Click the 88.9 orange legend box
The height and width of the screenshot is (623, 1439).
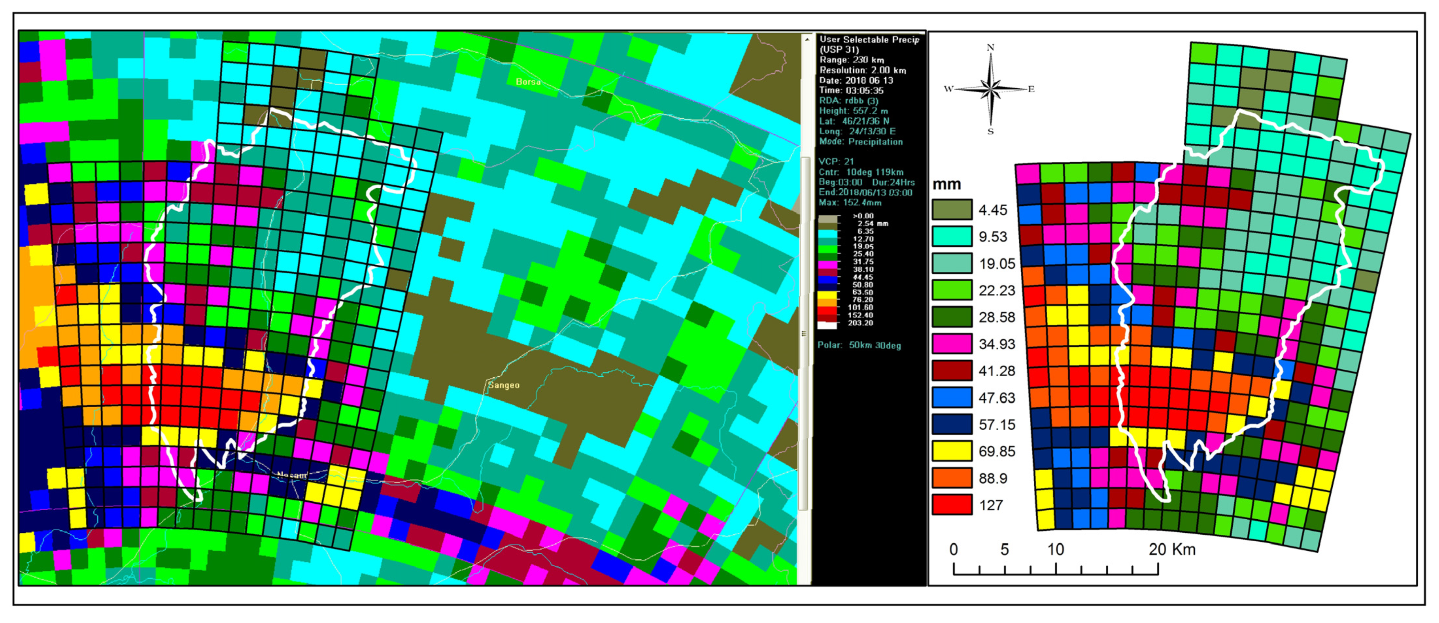click(952, 478)
